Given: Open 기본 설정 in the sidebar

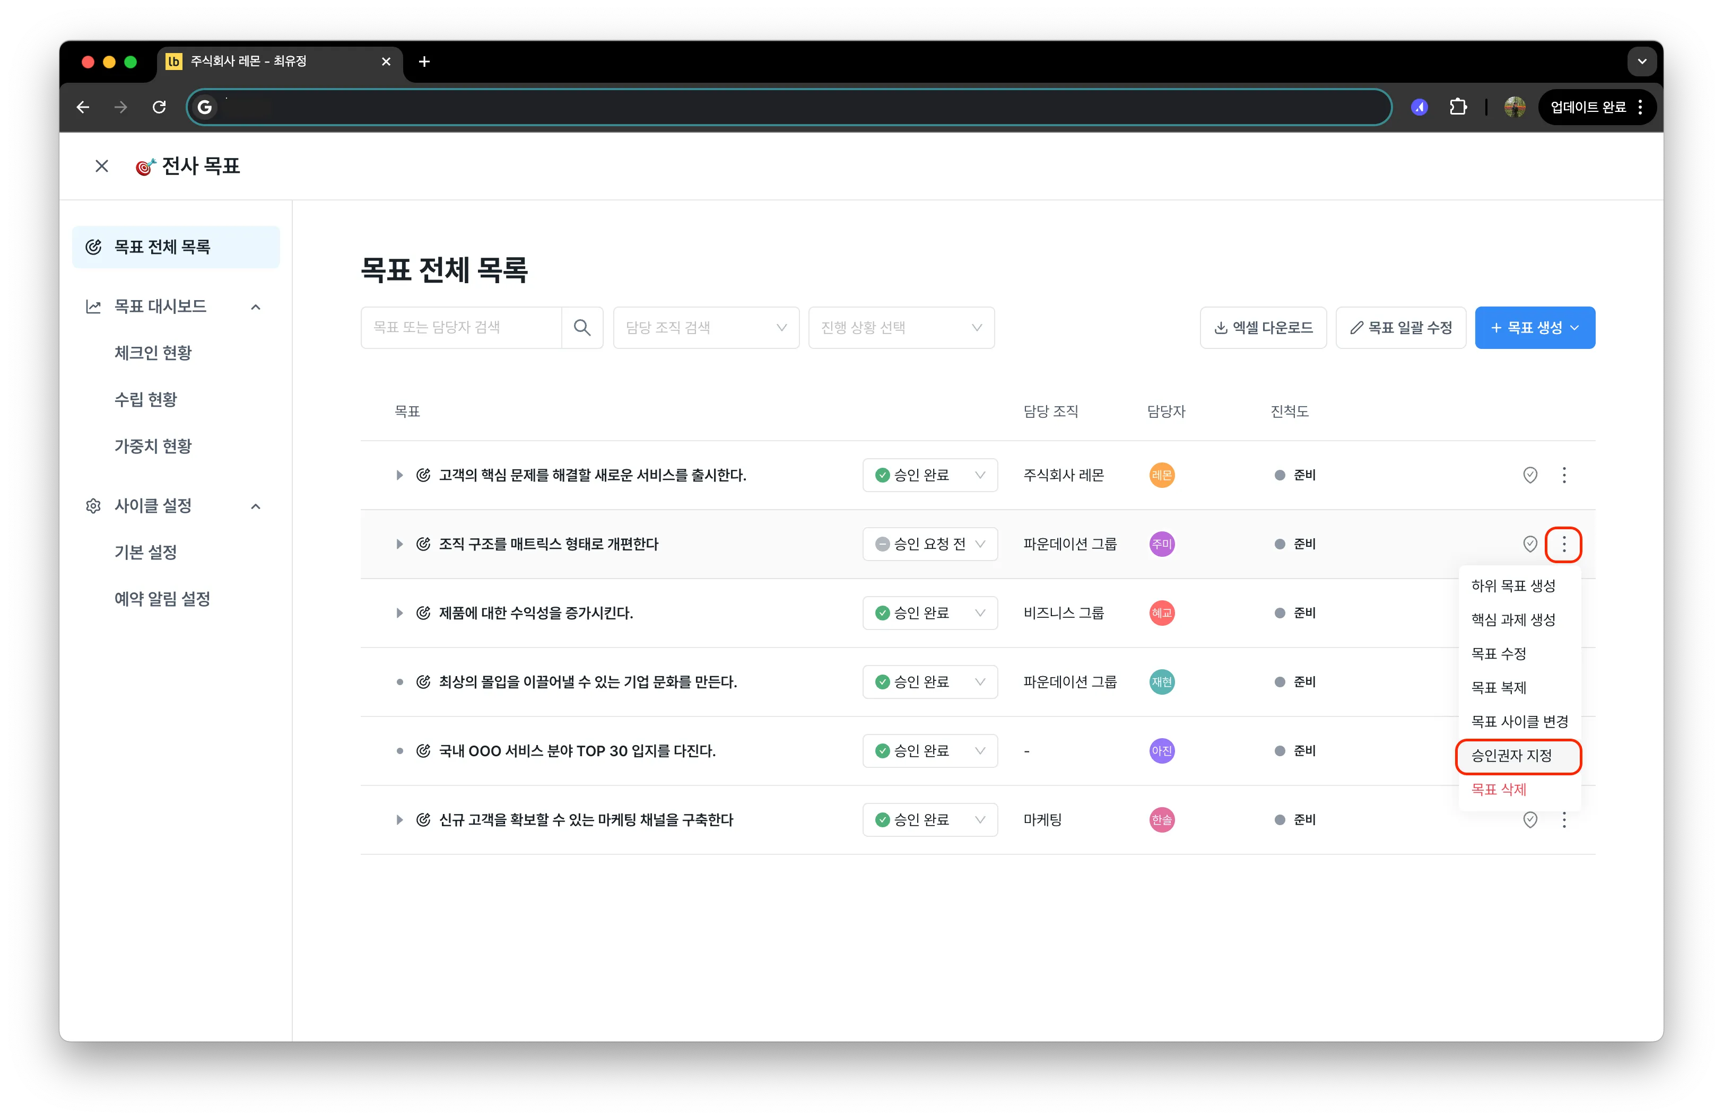Looking at the screenshot, I should pos(145,552).
